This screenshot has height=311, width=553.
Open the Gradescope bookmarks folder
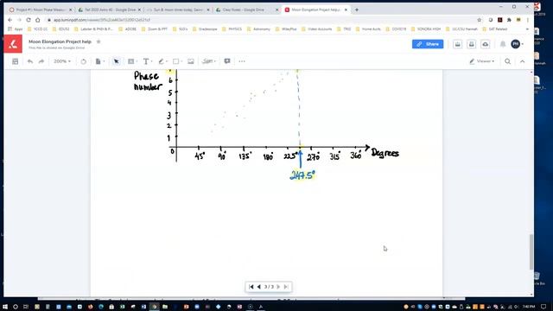pyautogui.click(x=205, y=29)
